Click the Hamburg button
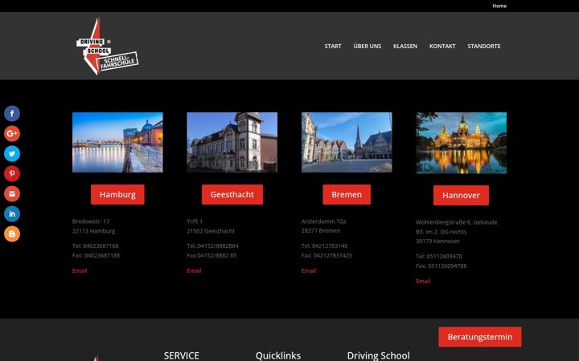The width and height of the screenshot is (579, 361). click(x=117, y=194)
